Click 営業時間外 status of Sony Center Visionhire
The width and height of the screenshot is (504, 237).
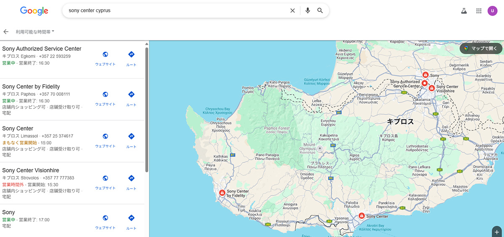click(13, 184)
